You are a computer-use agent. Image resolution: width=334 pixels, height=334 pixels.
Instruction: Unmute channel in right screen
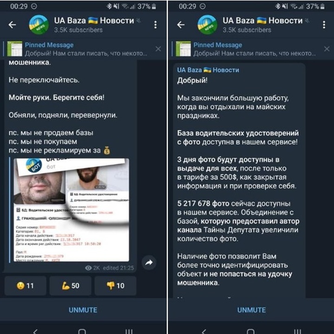(x=251, y=310)
